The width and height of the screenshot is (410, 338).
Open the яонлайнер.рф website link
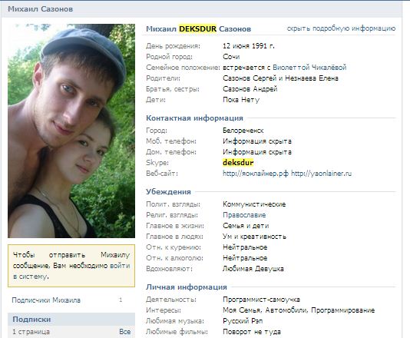pos(256,174)
